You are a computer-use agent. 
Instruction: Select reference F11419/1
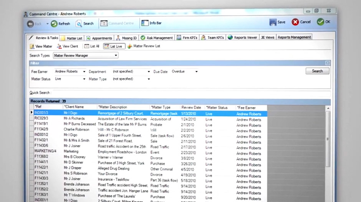(41, 124)
